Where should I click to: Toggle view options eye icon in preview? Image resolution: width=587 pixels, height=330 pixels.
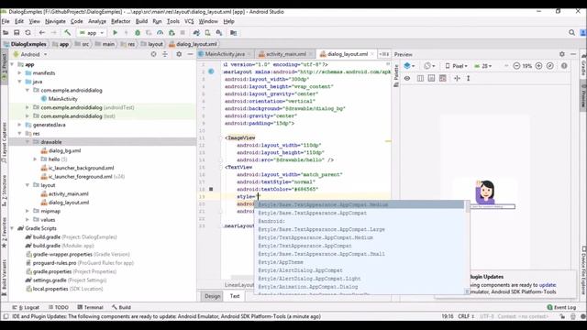pyautogui.click(x=407, y=78)
